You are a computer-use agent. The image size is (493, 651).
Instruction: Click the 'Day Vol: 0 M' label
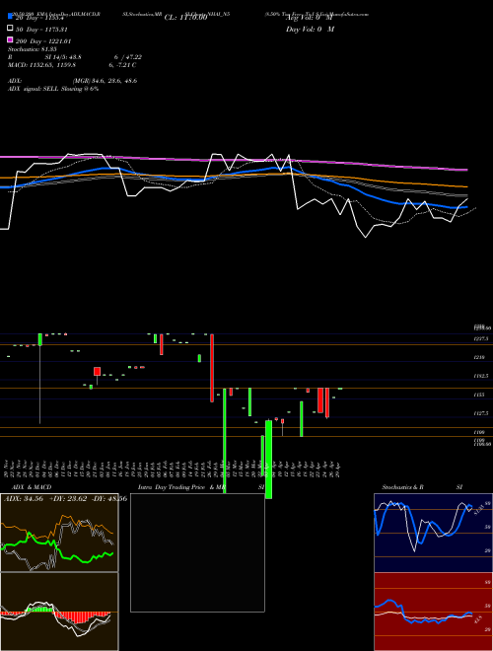(x=310, y=30)
